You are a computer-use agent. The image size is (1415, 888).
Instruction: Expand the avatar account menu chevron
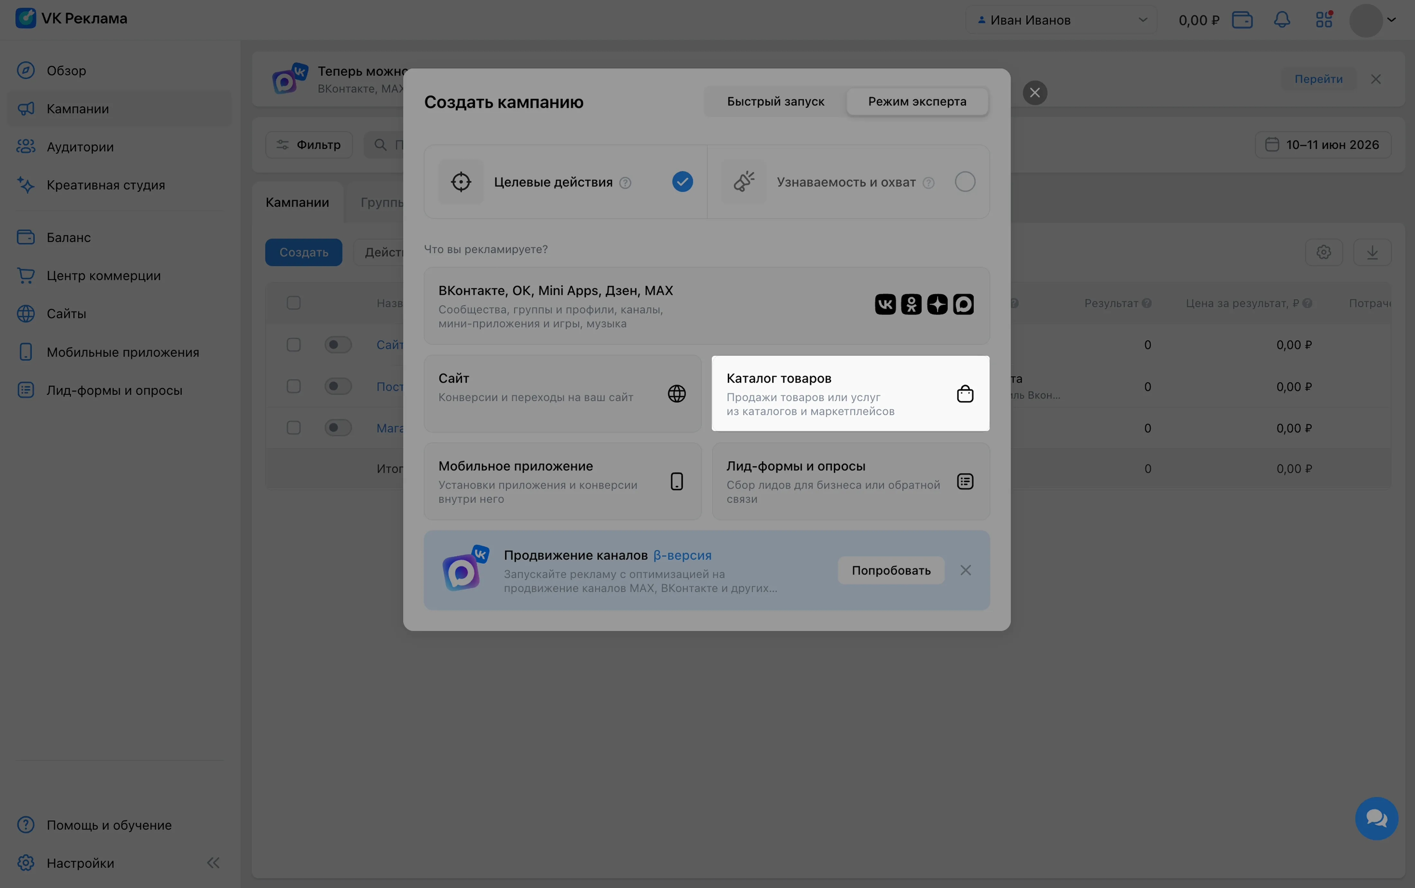coord(1392,20)
